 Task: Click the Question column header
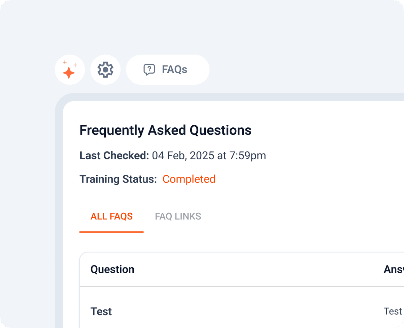[x=112, y=269]
